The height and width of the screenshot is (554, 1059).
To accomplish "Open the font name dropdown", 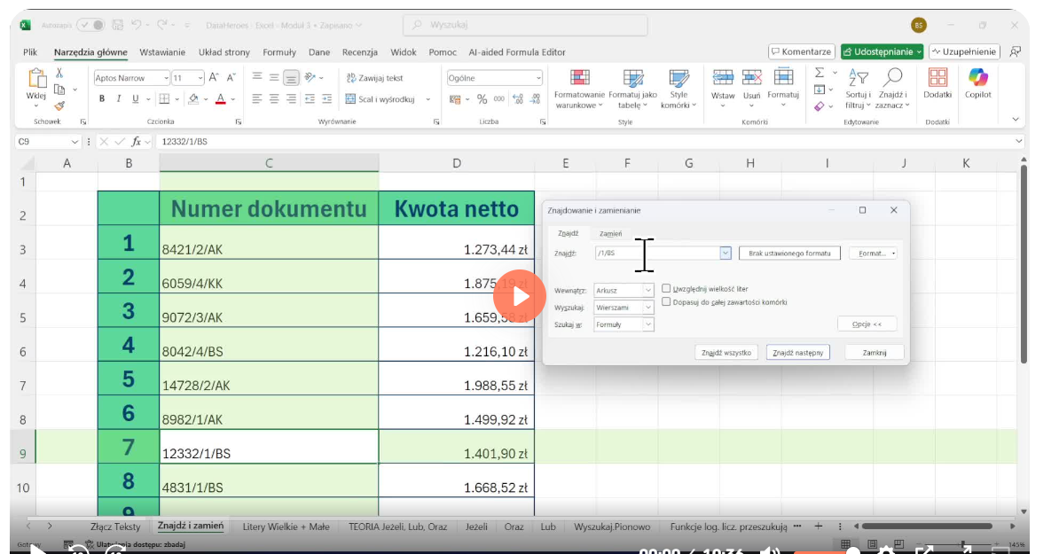I will (166, 78).
